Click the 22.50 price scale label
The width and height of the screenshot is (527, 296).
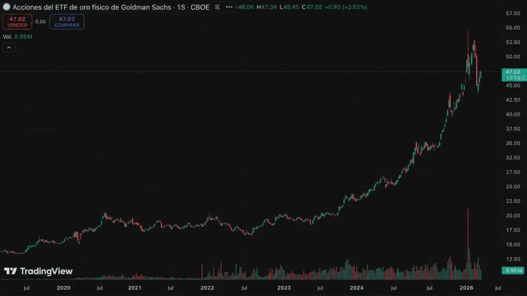pyautogui.click(x=513, y=201)
